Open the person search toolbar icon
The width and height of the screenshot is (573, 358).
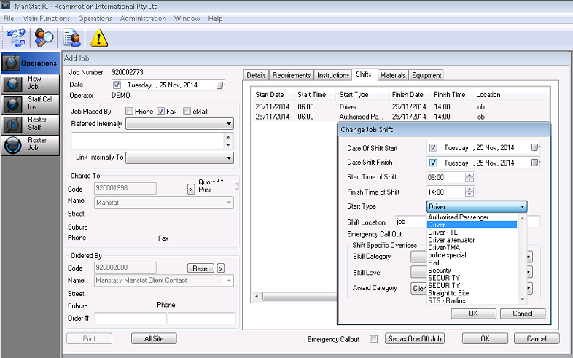pos(44,38)
